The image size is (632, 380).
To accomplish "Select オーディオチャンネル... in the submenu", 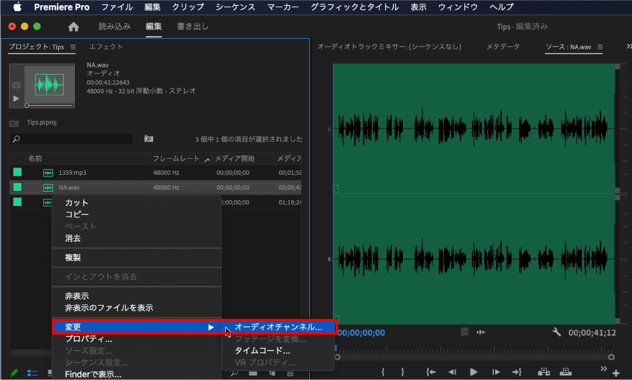I will point(278,327).
